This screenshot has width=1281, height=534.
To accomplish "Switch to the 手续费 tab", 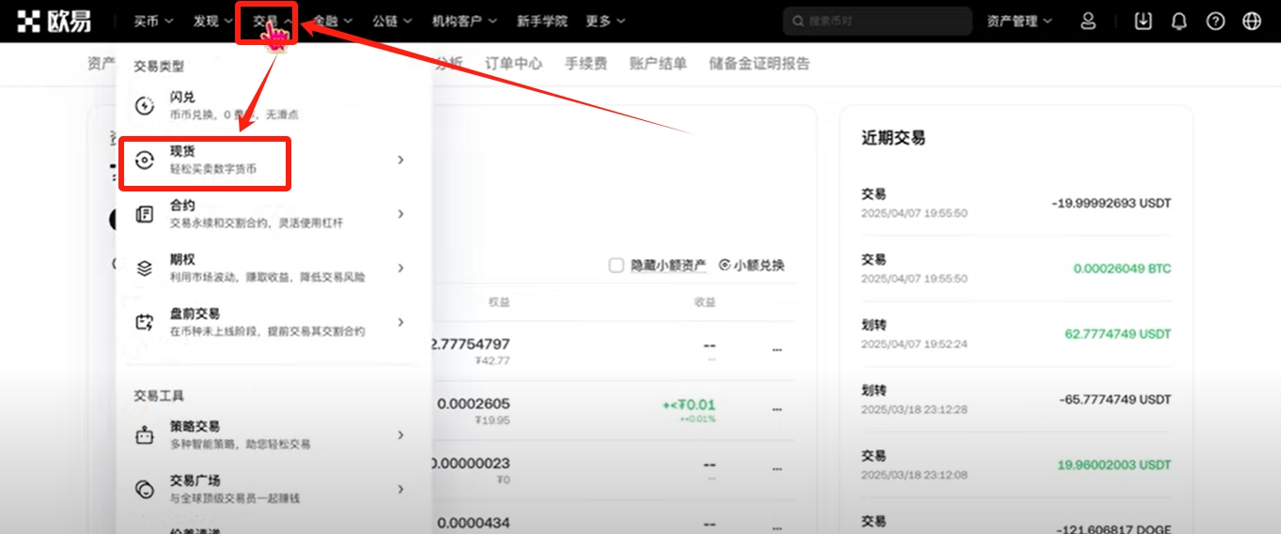I will [586, 64].
